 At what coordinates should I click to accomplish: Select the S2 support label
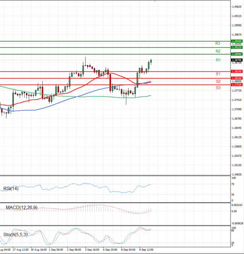coord(218,81)
